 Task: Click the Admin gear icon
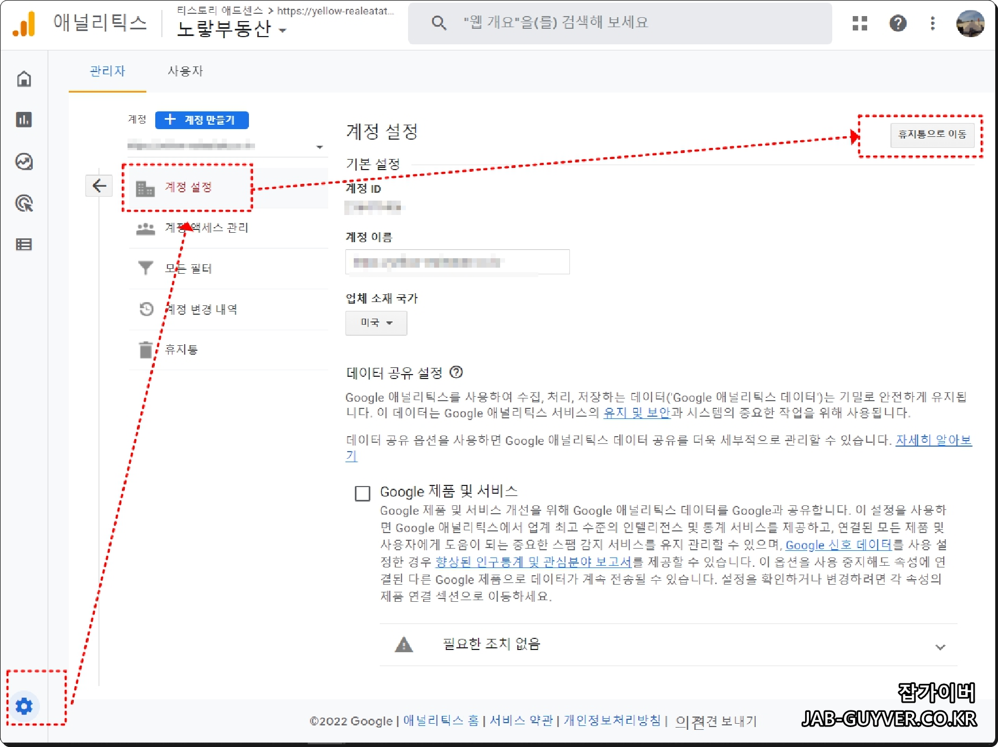point(24,706)
